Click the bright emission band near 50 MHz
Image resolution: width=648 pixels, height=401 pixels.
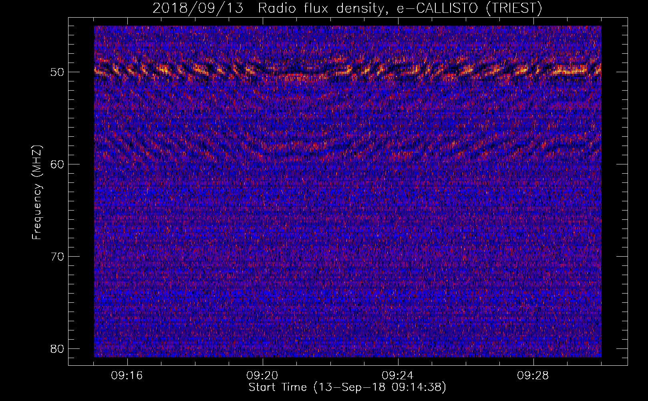tap(347, 69)
